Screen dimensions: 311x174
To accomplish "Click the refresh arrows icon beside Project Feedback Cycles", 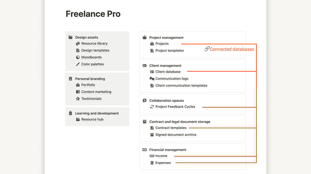I will pos(152,107).
